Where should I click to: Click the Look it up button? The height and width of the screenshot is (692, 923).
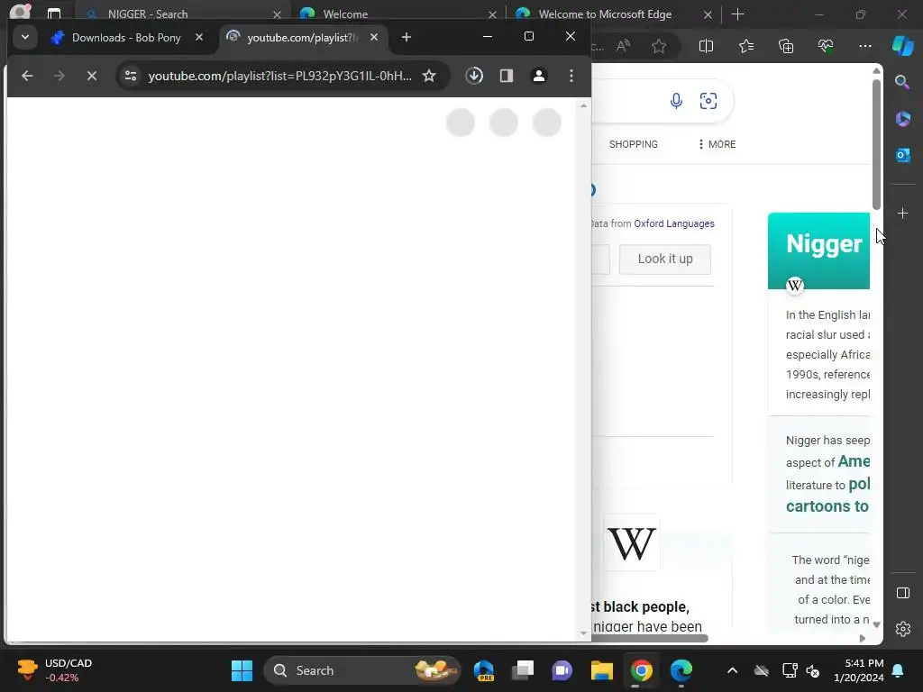[665, 259]
